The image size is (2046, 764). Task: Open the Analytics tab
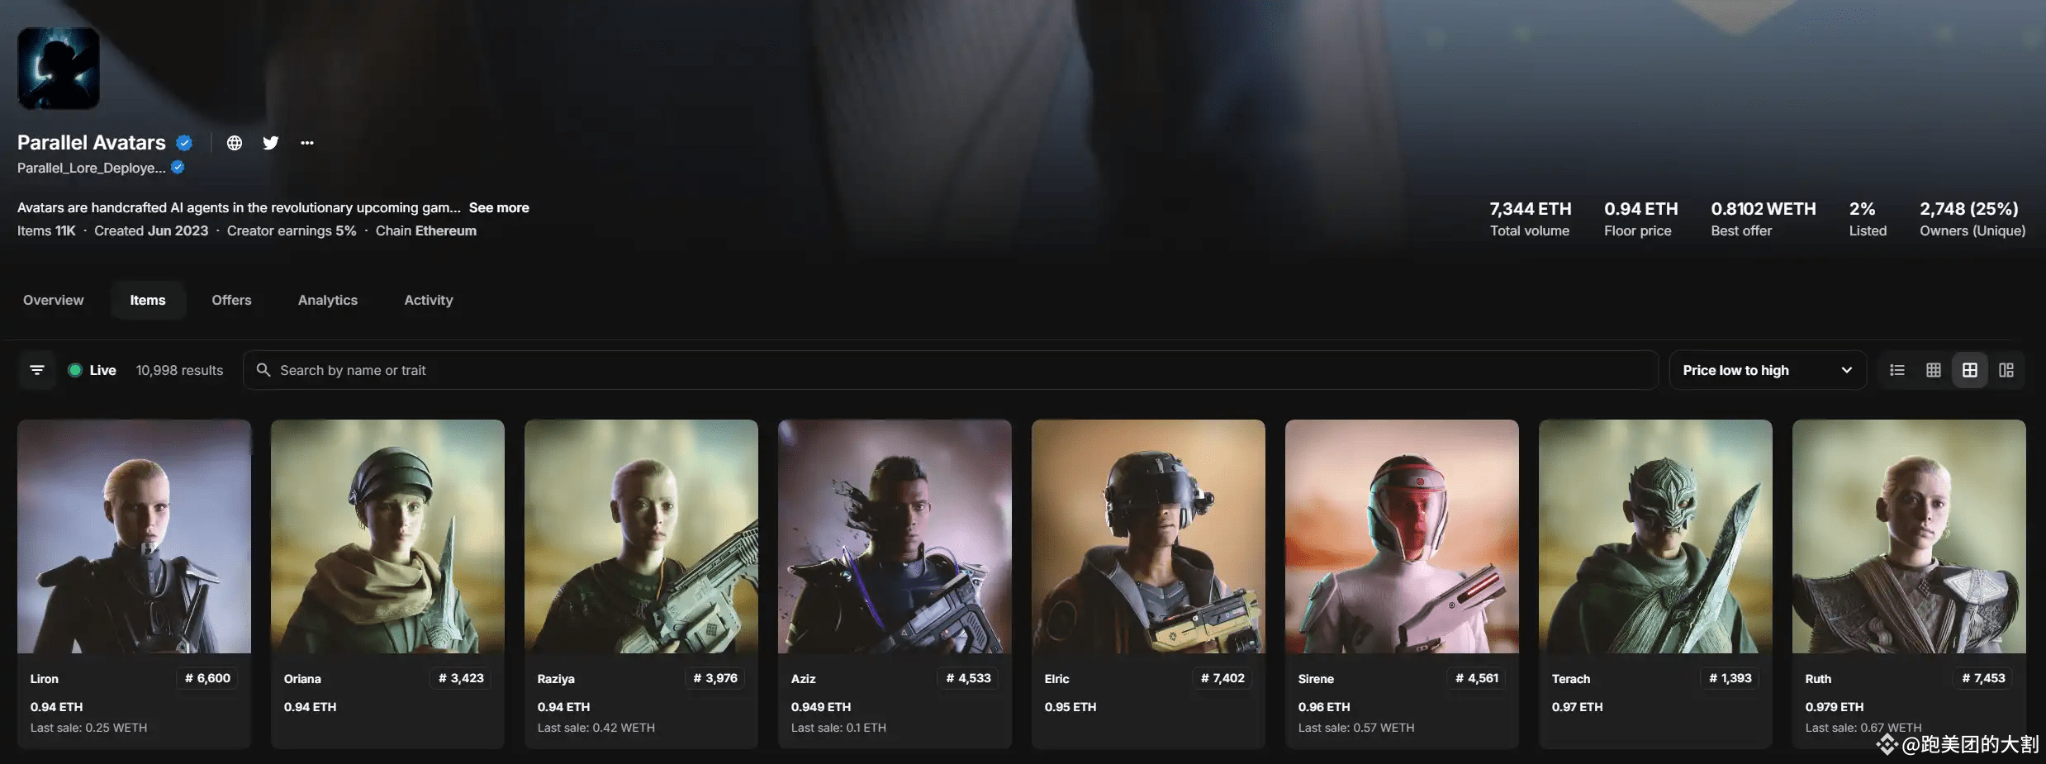tap(328, 300)
